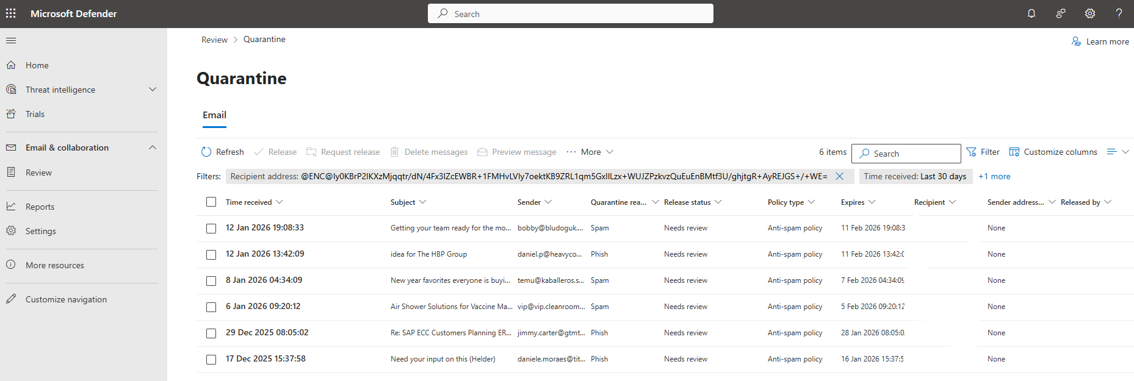Toggle the select-all checkbox in header row
The height and width of the screenshot is (381, 1134).
click(x=211, y=202)
